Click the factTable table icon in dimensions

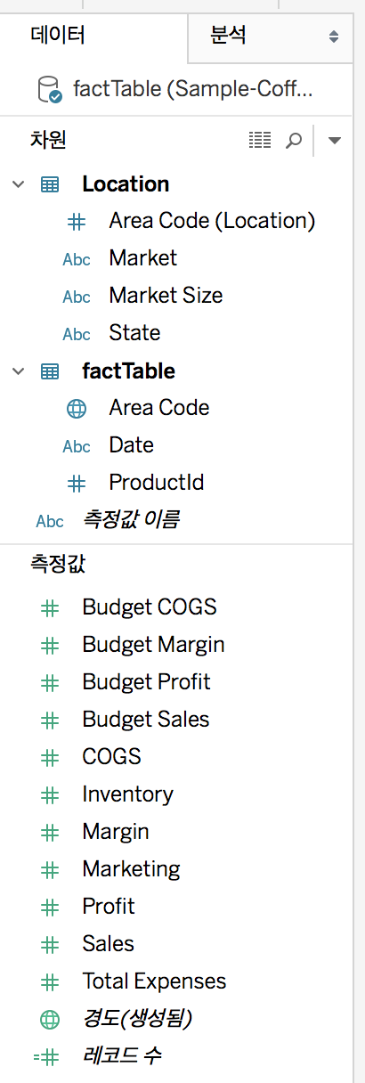point(50,371)
